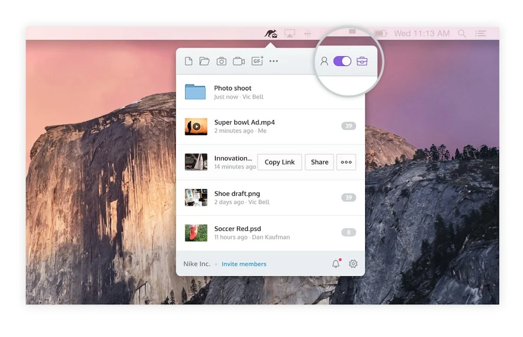This screenshot has width=523, height=337.
Task: Toggle the purple personal/work switch
Action: [x=342, y=61]
